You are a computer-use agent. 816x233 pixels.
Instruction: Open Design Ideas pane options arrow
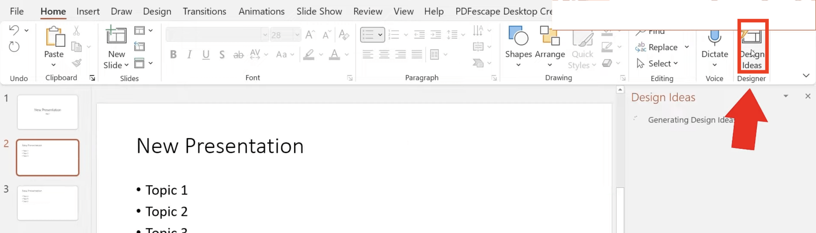pos(786,96)
